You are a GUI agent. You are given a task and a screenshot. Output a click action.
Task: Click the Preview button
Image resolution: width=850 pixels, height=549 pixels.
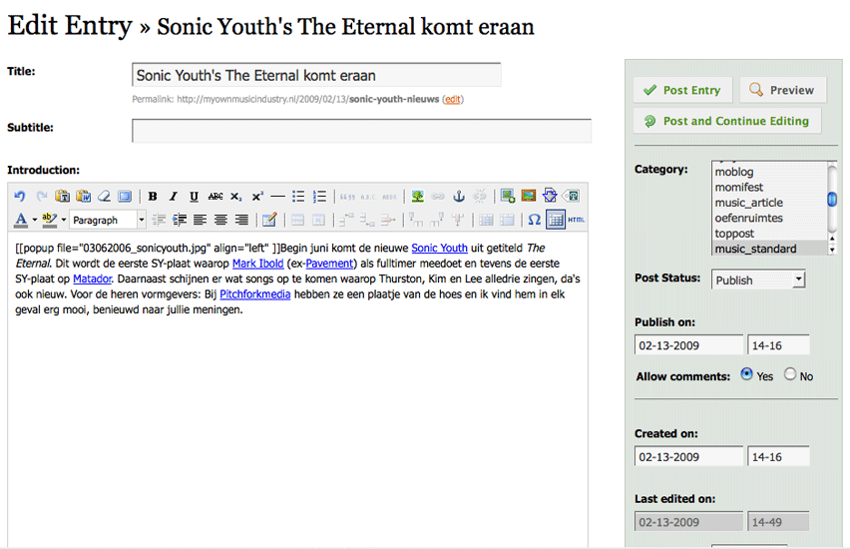pyautogui.click(x=783, y=90)
